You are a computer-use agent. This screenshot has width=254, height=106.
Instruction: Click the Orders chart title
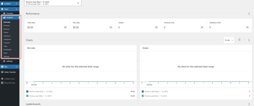[145, 48]
